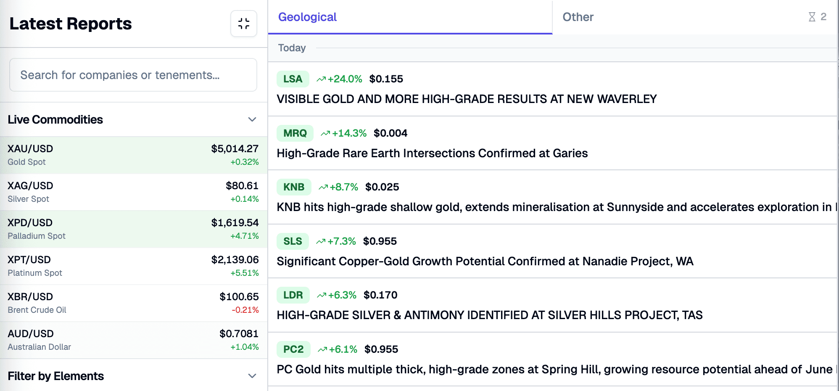Select the PC2 ticker badge
839x391 pixels.
click(293, 349)
